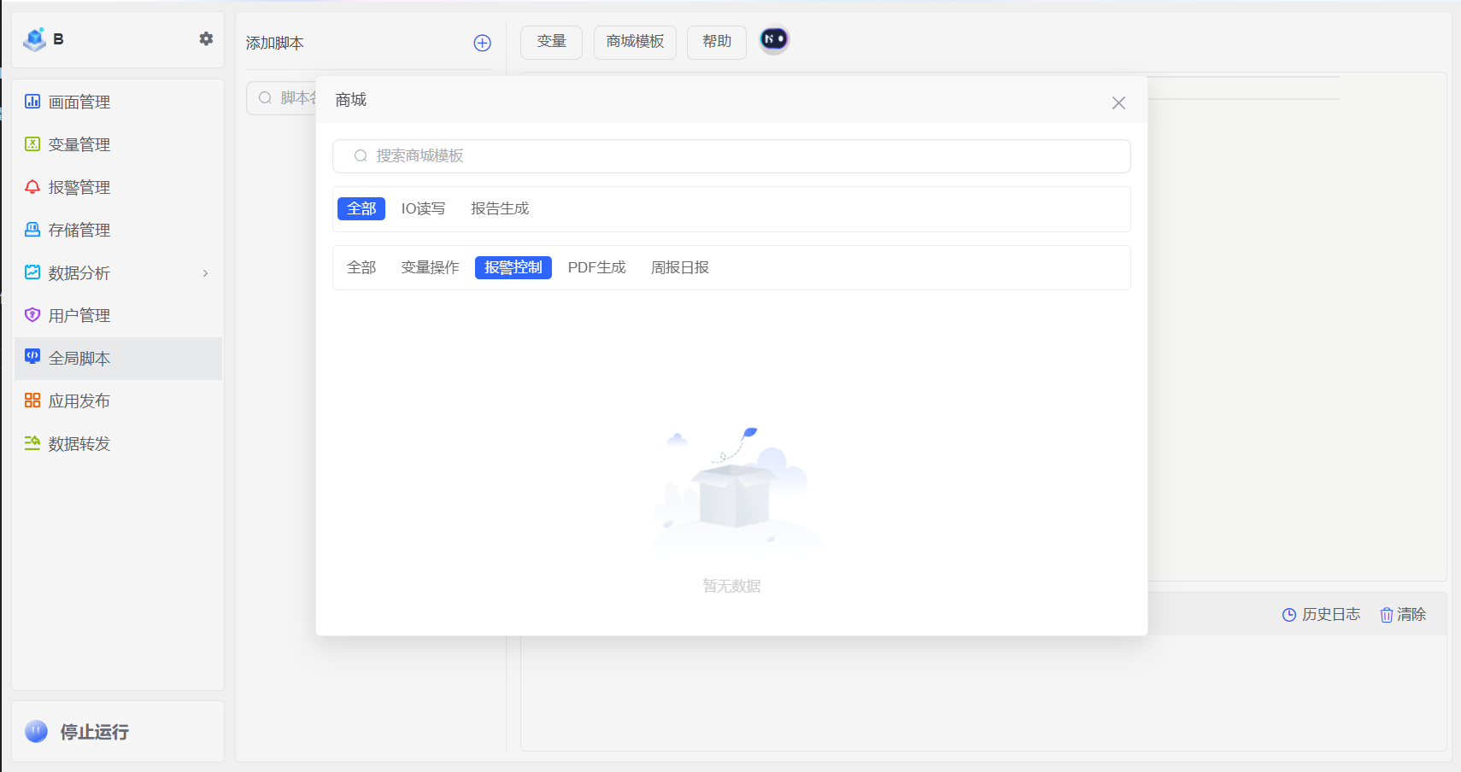Image resolution: width=1461 pixels, height=772 pixels.
Task: Open the 存储管理 menu item
Action: tap(79, 230)
